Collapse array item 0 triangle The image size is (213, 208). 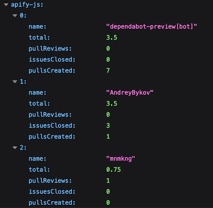click(15, 15)
